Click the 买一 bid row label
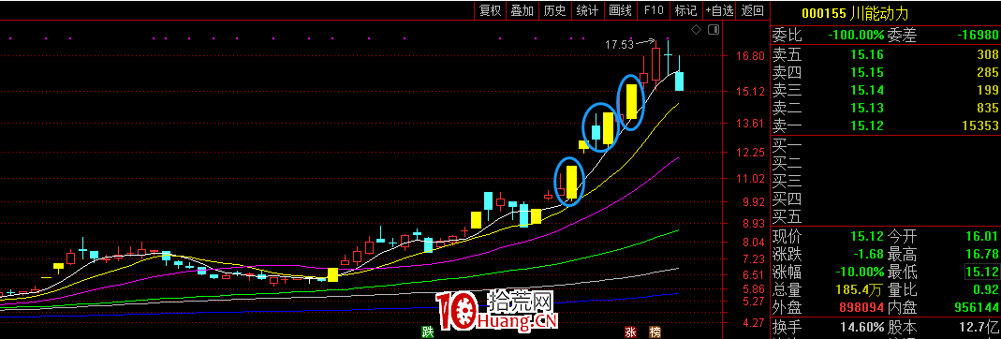Image resolution: width=1001 pixels, height=339 pixels. pyautogui.click(x=787, y=145)
